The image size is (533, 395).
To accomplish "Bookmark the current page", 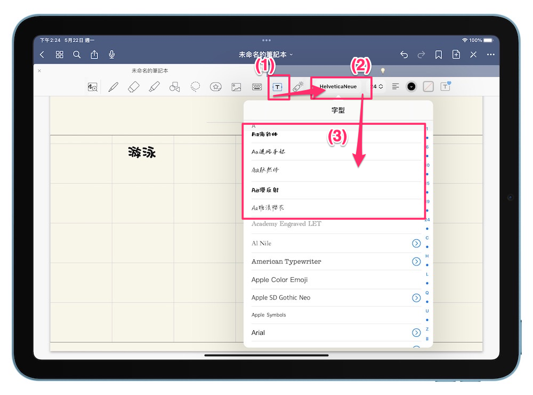I will click(x=438, y=54).
